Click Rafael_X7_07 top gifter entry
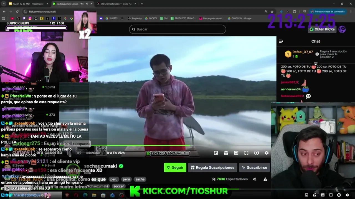Screen dimensions: 355x199 (299, 54)
